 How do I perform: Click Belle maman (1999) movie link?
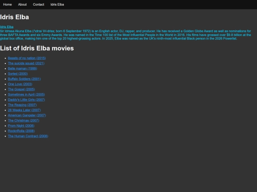[22, 69]
